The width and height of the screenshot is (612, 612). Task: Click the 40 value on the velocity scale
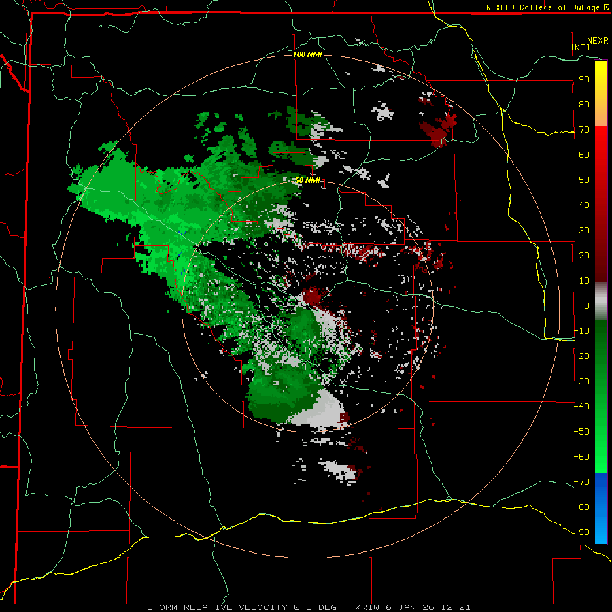[x=584, y=205]
